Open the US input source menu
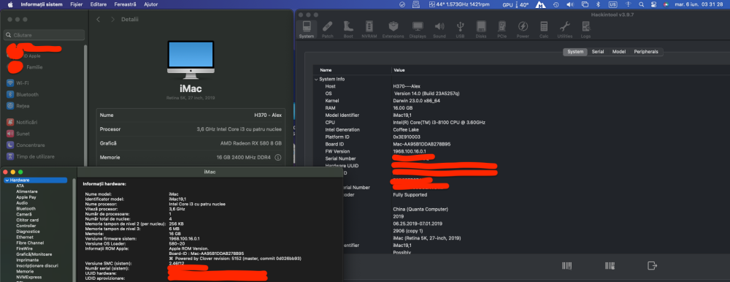 click(612, 4)
